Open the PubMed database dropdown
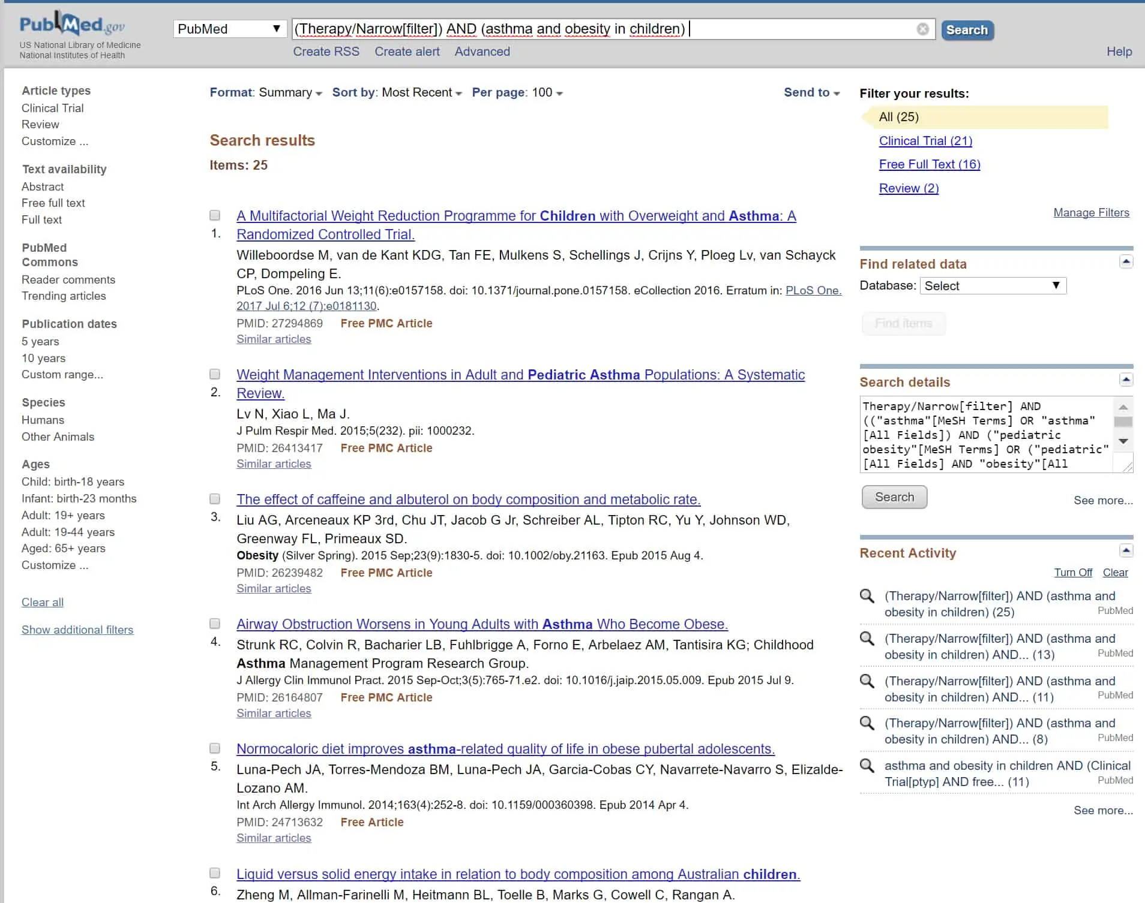Image resolution: width=1145 pixels, height=903 pixels. 229,29
